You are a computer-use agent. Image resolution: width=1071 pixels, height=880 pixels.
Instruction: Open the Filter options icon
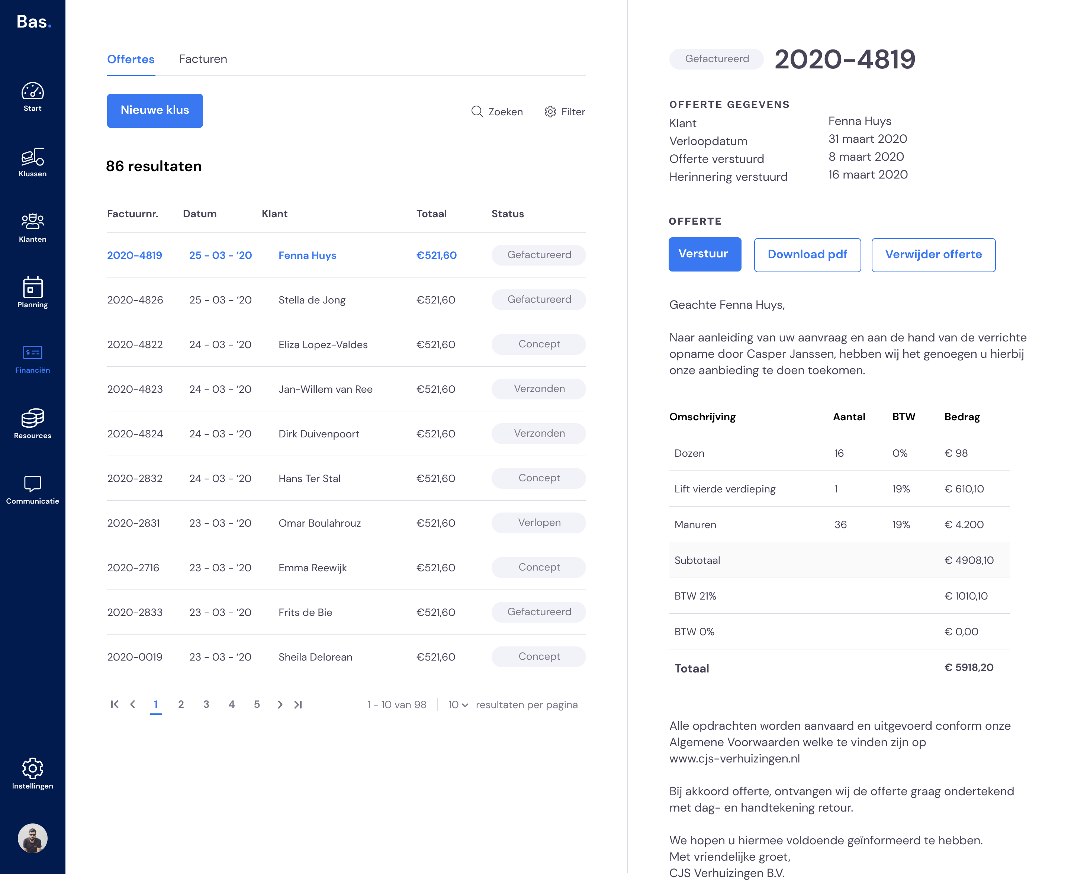[550, 112]
